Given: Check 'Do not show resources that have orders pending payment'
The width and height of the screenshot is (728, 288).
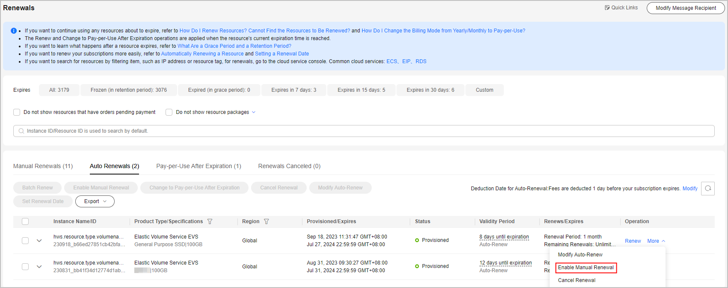Looking at the screenshot, I should (17, 112).
